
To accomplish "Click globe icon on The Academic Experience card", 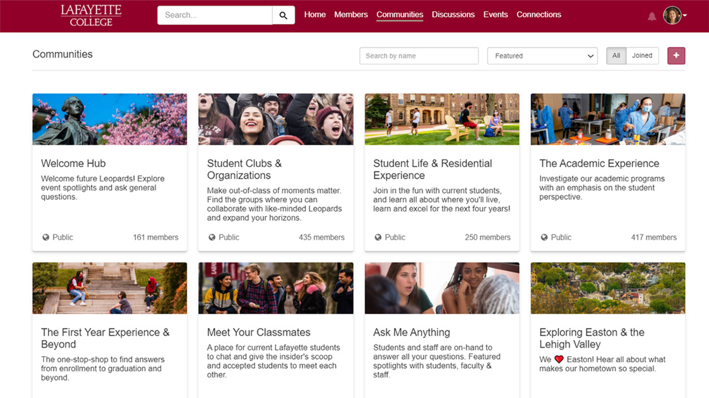I will (x=544, y=237).
